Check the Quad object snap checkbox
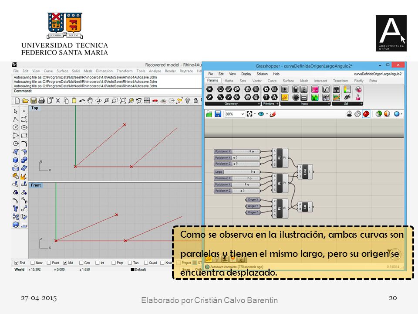 tap(146, 263)
